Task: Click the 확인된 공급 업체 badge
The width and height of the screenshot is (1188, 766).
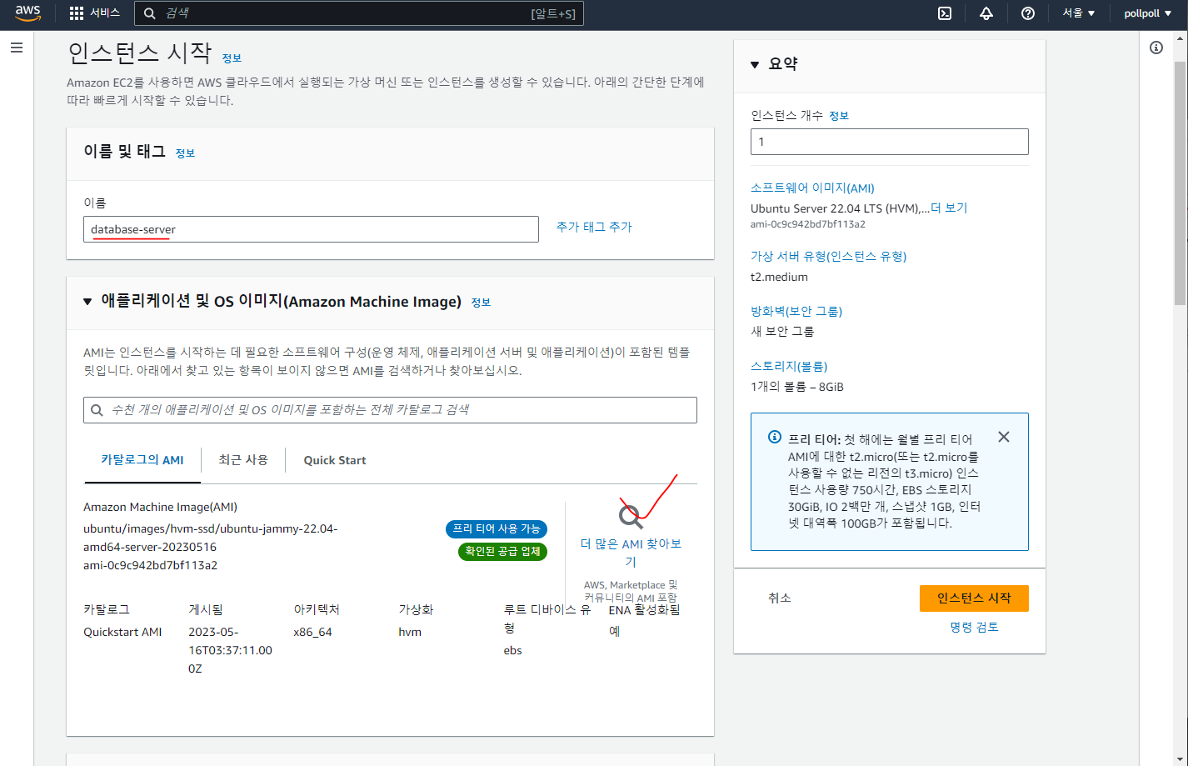Action: 502,552
